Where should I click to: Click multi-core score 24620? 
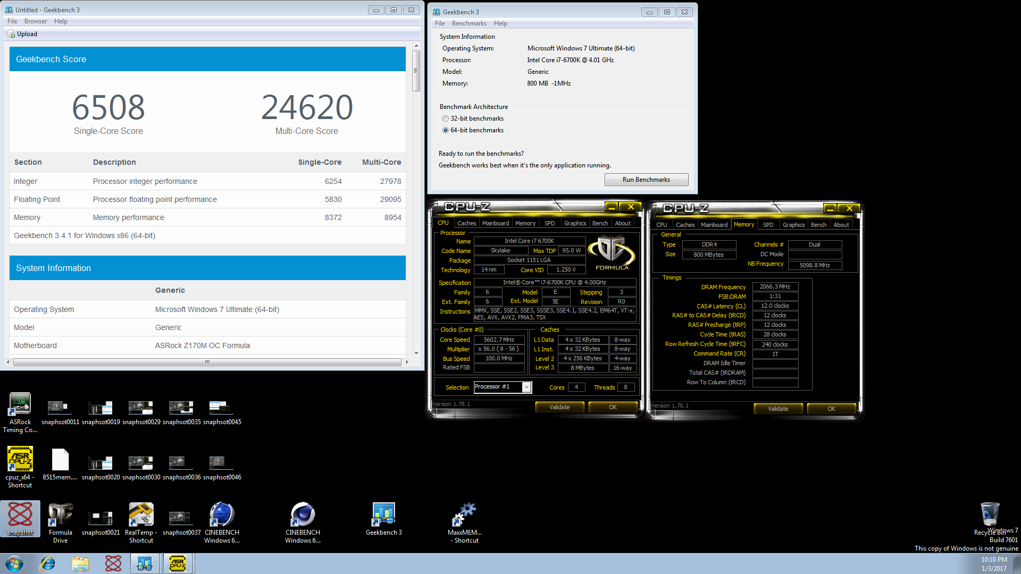[x=307, y=107]
